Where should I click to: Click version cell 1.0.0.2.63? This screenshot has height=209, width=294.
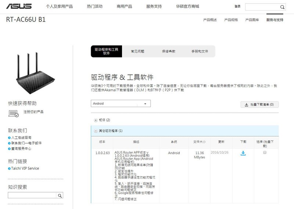coord(103,153)
